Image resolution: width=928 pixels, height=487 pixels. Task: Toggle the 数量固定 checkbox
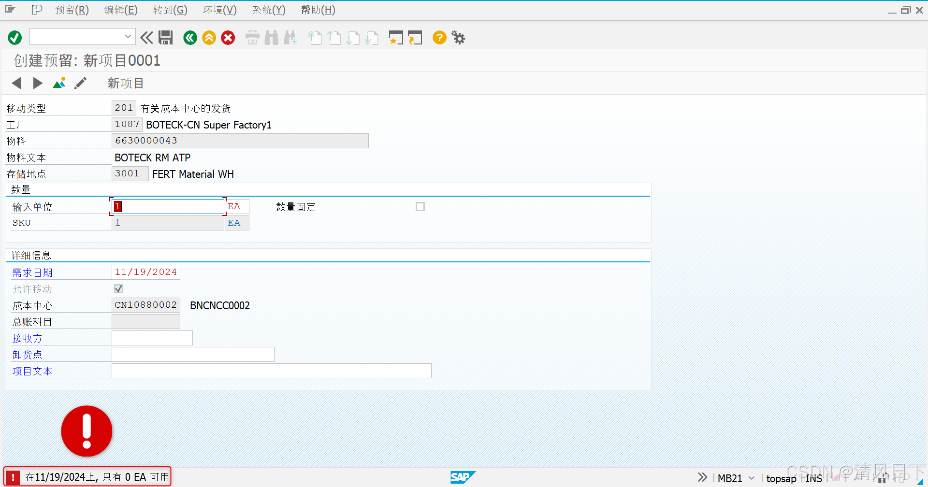coord(420,206)
